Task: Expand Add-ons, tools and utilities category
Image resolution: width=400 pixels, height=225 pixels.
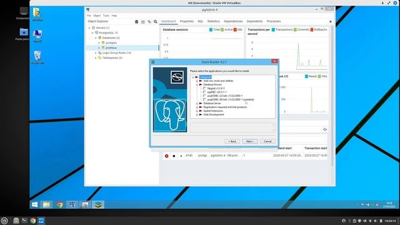Action: click(x=197, y=81)
